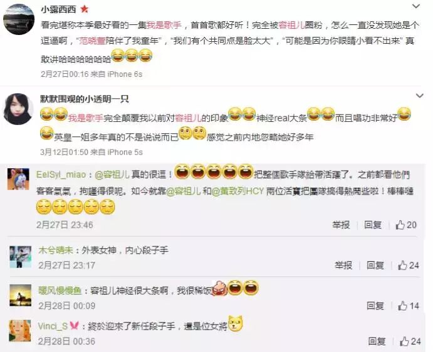The width and height of the screenshot is (433, 352).
Task: Open 容祖儿 link in second post
Action: [189, 118]
